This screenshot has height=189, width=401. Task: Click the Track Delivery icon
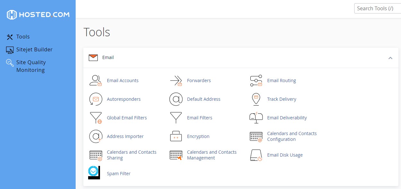256,99
